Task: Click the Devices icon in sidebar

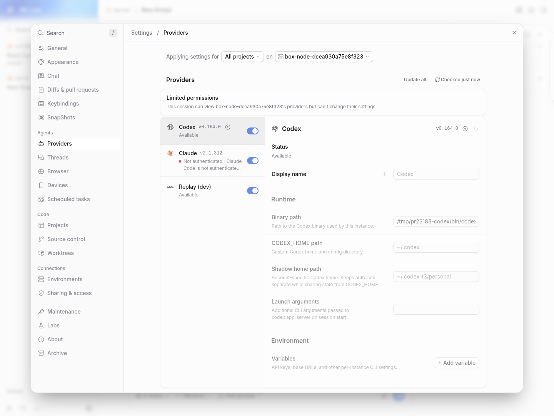Action: click(41, 185)
